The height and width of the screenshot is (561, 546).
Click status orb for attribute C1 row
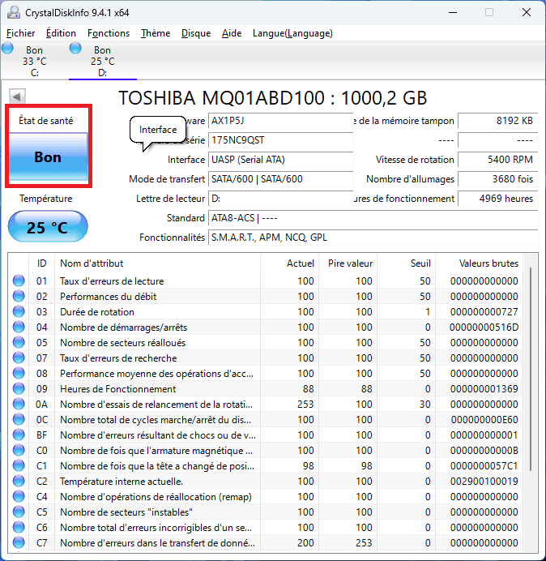(19, 465)
